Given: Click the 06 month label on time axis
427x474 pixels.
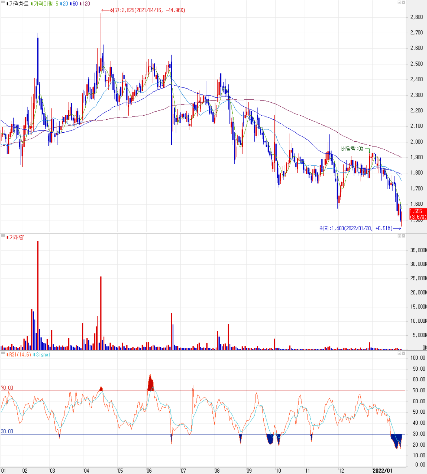Looking at the screenshot, I should [149, 470].
